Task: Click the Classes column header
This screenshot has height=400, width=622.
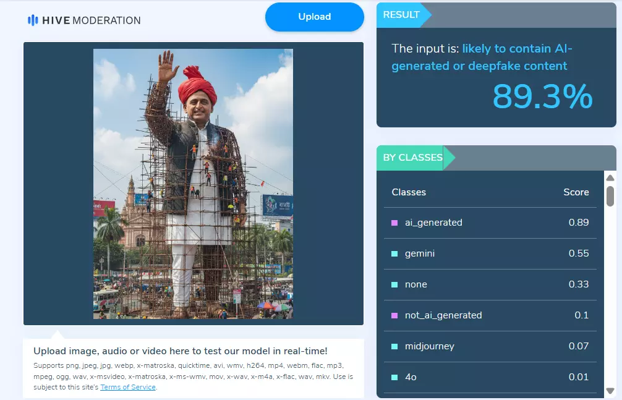Action: 409,192
